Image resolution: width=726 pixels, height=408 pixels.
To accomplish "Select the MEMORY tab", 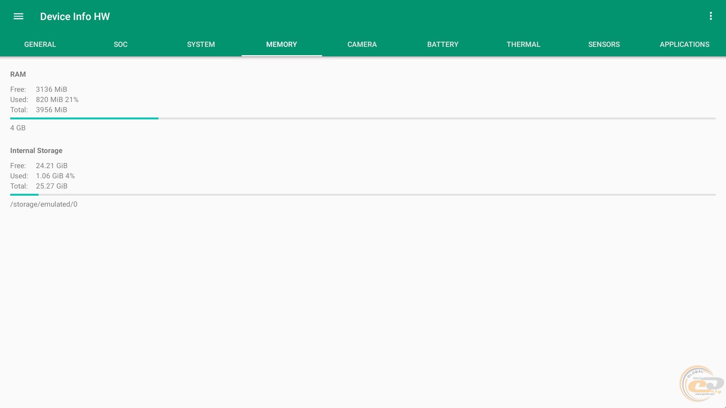I will coord(282,45).
